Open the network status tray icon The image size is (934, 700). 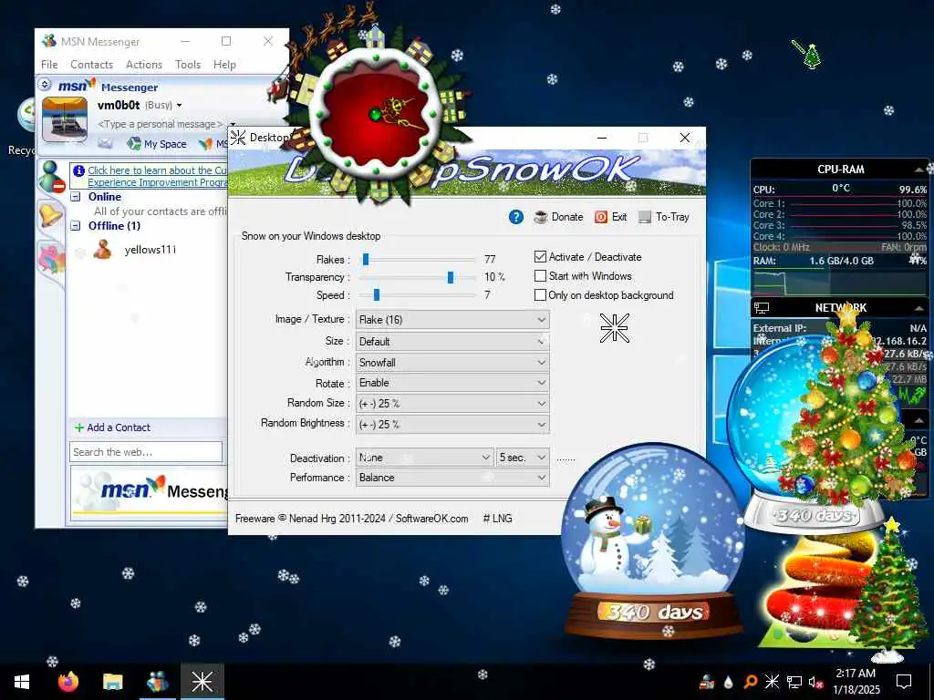click(x=794, y=682)
